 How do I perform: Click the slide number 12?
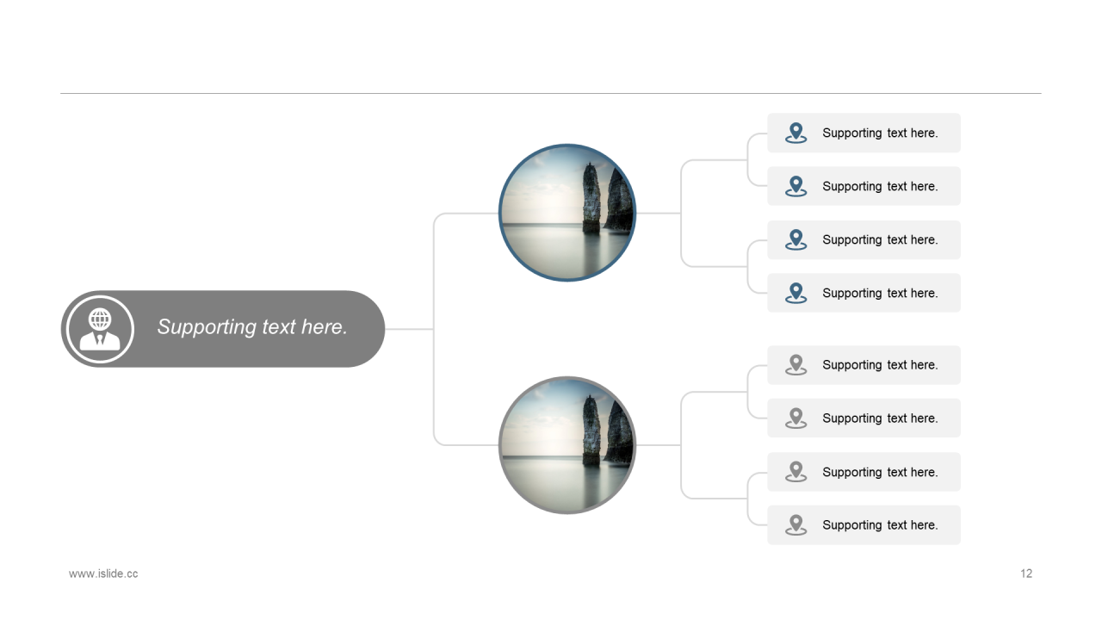(x=1026, y=573)
